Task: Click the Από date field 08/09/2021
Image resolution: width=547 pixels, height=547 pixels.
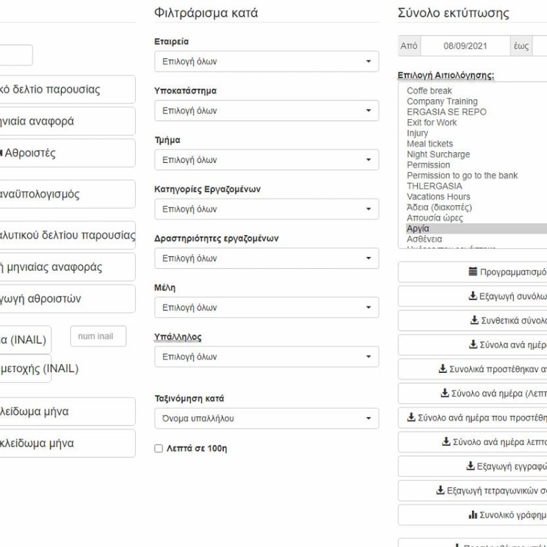Action: pyautogui.click(x=465, y=46)
